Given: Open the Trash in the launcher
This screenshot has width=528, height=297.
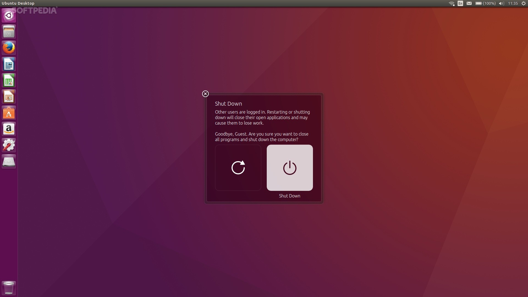Looking at the screenshot, I should (x=9, y=288).
